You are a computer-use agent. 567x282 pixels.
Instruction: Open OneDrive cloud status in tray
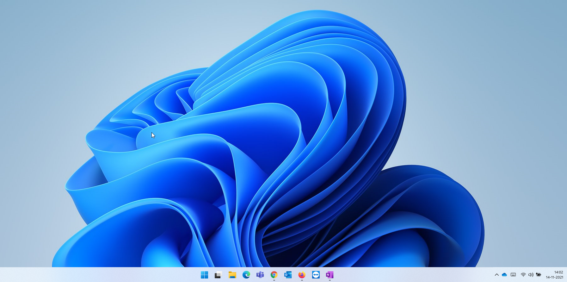[504, 275]
